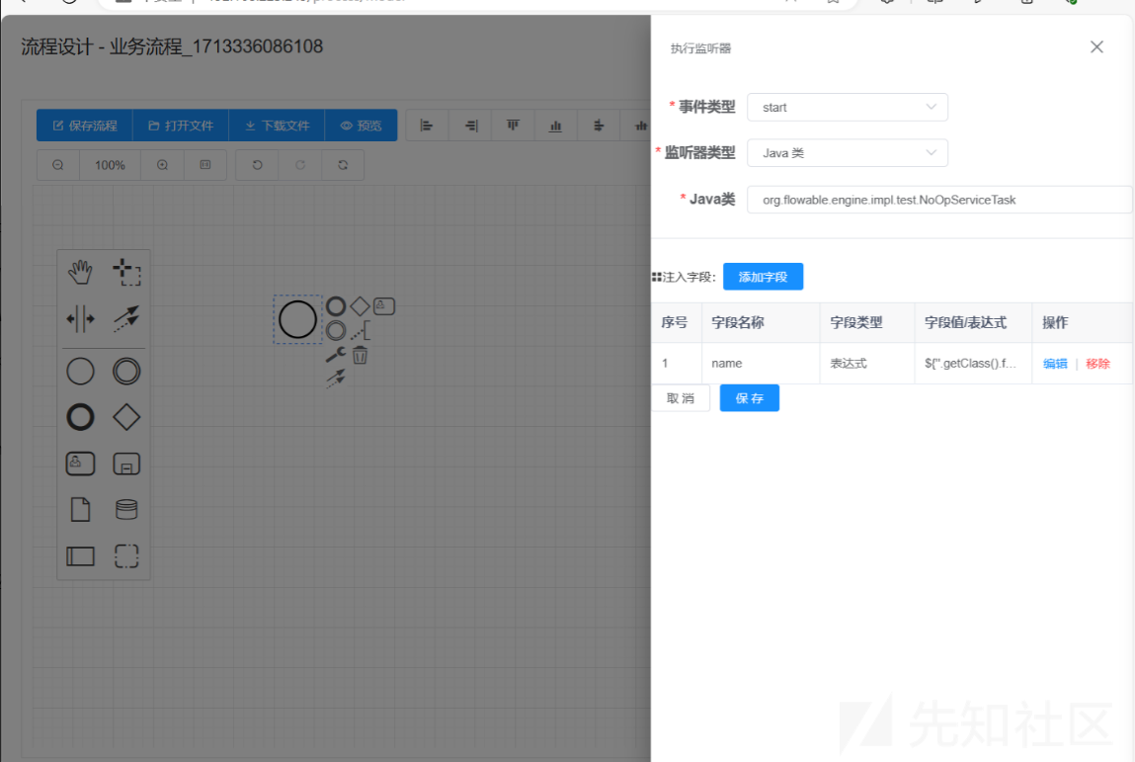The width and height of the screenshot is (1135, 762).
Task: Close the 执行监听器 drawer
Action: coord(1096,47)
